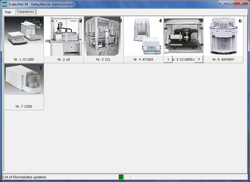The image size is (250, 182).
Task: Click the "Nr. 7 CCE6" label
Action: [x=24, y=106]
